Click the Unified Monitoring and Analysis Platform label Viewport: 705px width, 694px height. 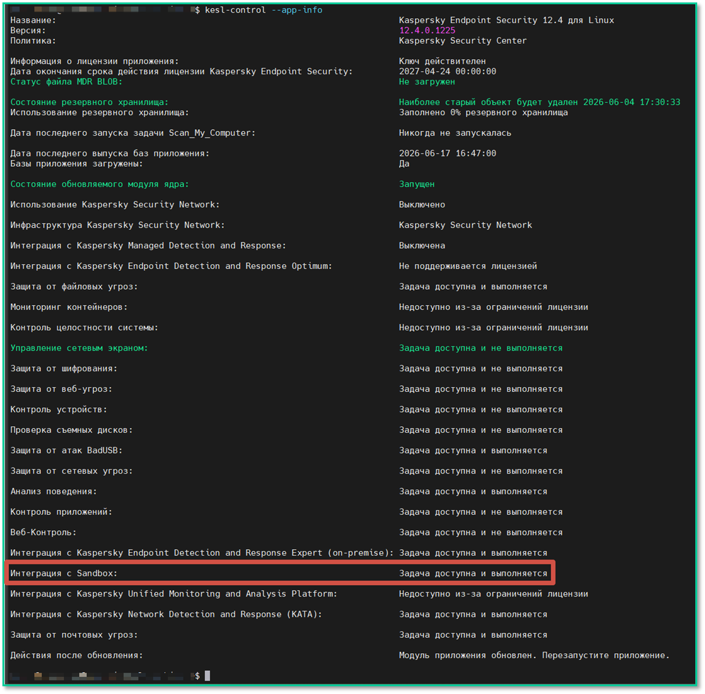[x=173, y=594]
